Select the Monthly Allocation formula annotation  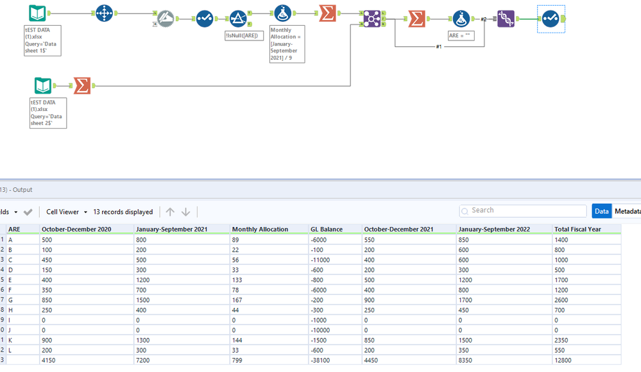(x=287, y=44)
